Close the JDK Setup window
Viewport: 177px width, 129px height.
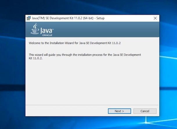pyautogui.click(x=155, y=18)
